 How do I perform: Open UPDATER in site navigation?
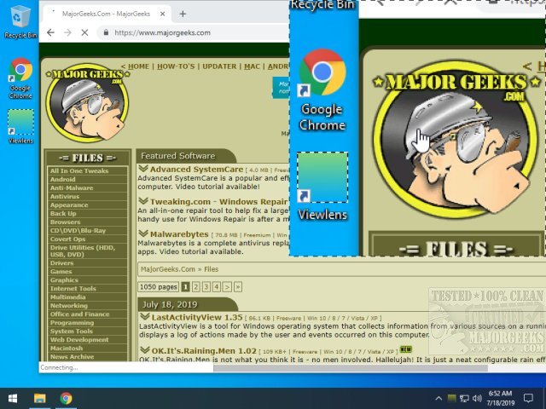[x=219, y=66]
